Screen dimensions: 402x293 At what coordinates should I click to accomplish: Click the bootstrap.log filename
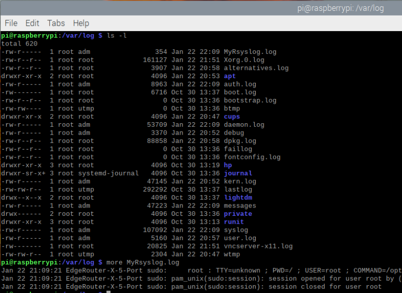tap(250, 100)
